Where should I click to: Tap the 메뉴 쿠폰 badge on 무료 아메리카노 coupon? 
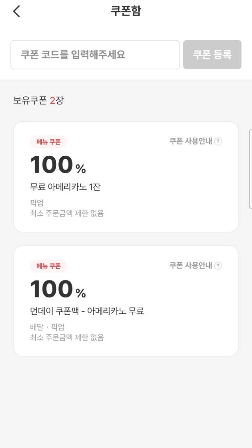(x=49, y=142)
